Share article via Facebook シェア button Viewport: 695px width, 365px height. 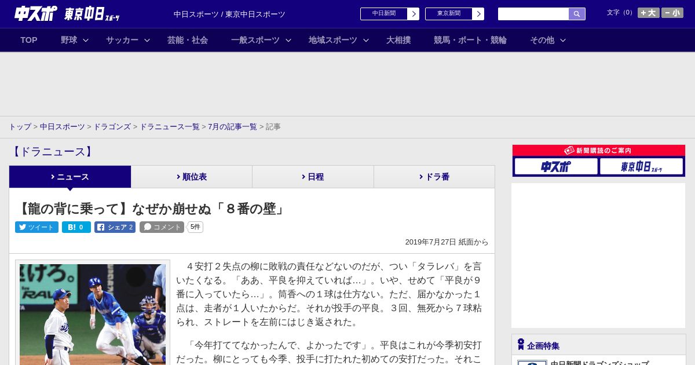tap(115, 227)
